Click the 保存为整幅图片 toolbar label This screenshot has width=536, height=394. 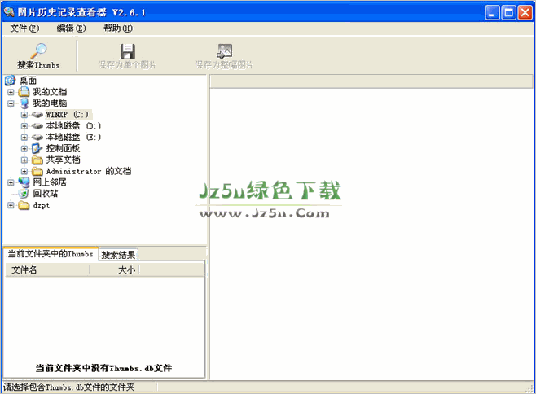coord(224,65)
